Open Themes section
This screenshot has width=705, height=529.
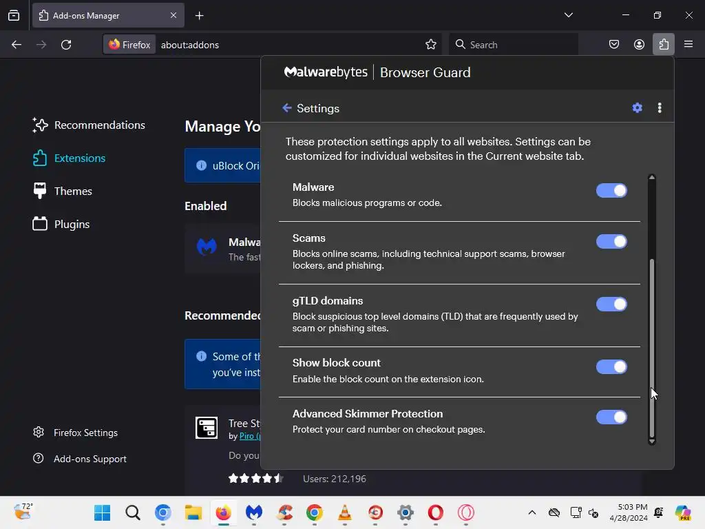click(x=62, y=191)
